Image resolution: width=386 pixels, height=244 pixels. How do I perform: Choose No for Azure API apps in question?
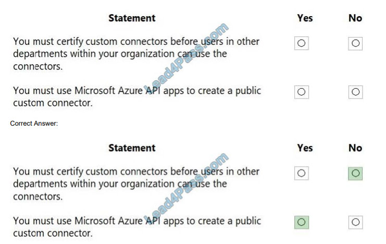355,92
